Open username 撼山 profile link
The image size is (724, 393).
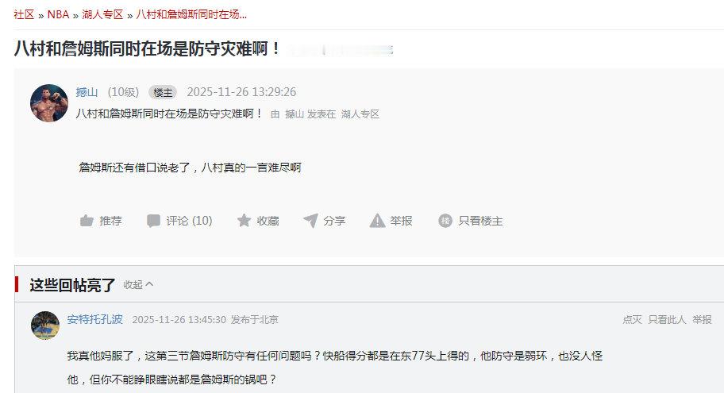point(87,92)
